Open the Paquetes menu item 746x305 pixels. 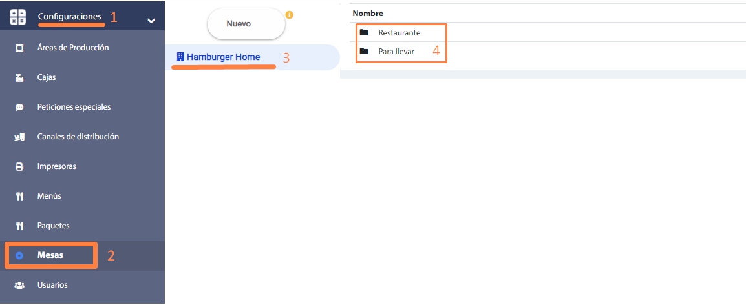click(x=53, y=226)
